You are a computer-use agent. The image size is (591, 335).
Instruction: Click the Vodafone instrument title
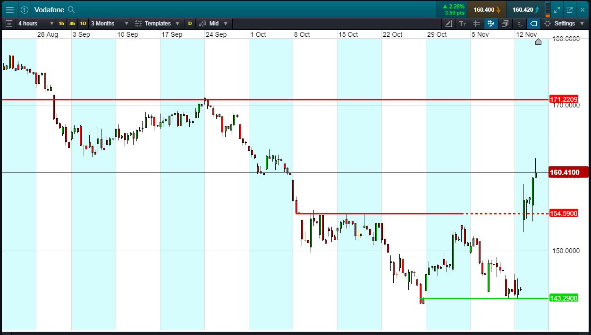49,9
